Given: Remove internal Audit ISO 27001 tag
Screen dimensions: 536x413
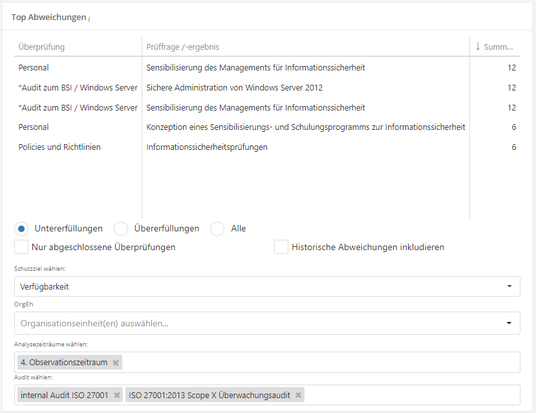Looking at the screenshot, I should pos(117,395).
